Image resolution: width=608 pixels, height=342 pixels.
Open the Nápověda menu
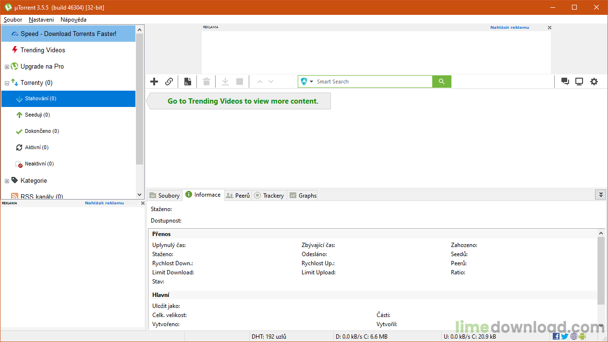[73, 20]
